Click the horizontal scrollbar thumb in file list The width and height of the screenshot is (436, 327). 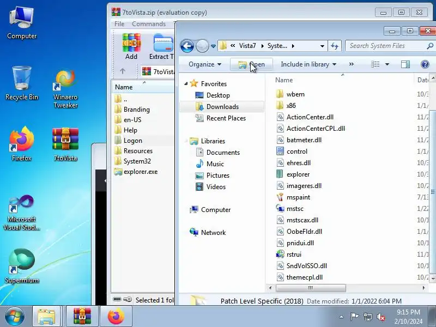coord(311,288)
